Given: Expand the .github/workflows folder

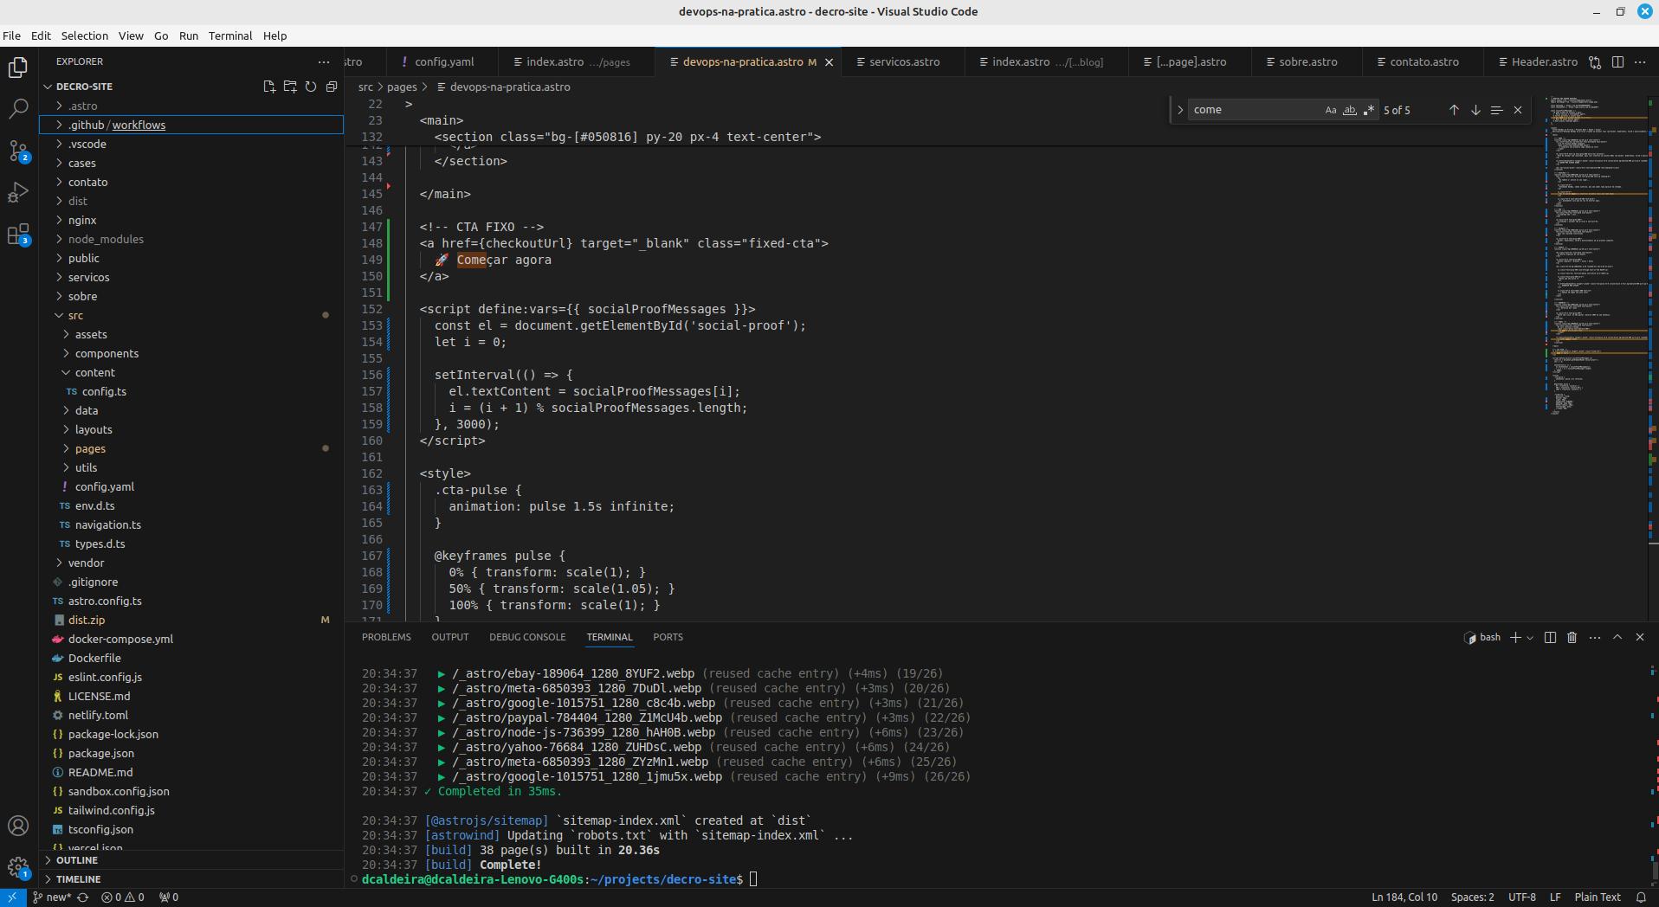Looking at the screenshot, I should 191,125.
